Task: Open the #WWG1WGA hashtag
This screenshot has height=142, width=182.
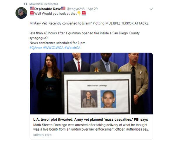Action: pos(53,48)
